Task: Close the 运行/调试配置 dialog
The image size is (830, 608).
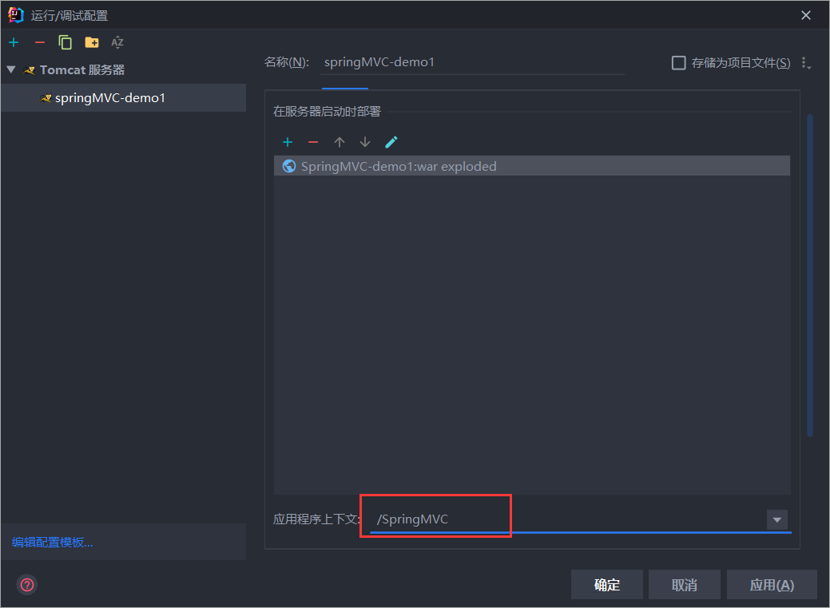Action: tap(806, 15)
